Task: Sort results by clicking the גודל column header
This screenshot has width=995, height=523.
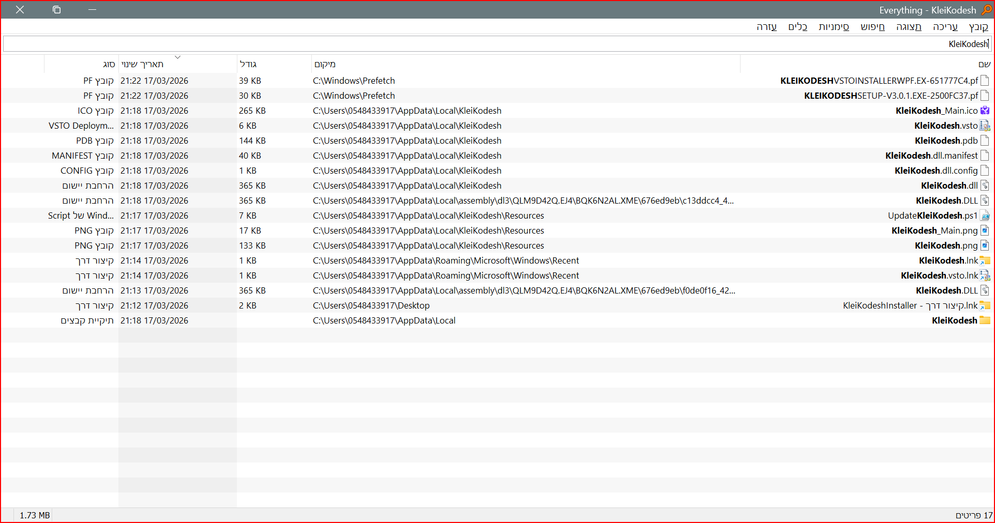Action: [249, 64]
